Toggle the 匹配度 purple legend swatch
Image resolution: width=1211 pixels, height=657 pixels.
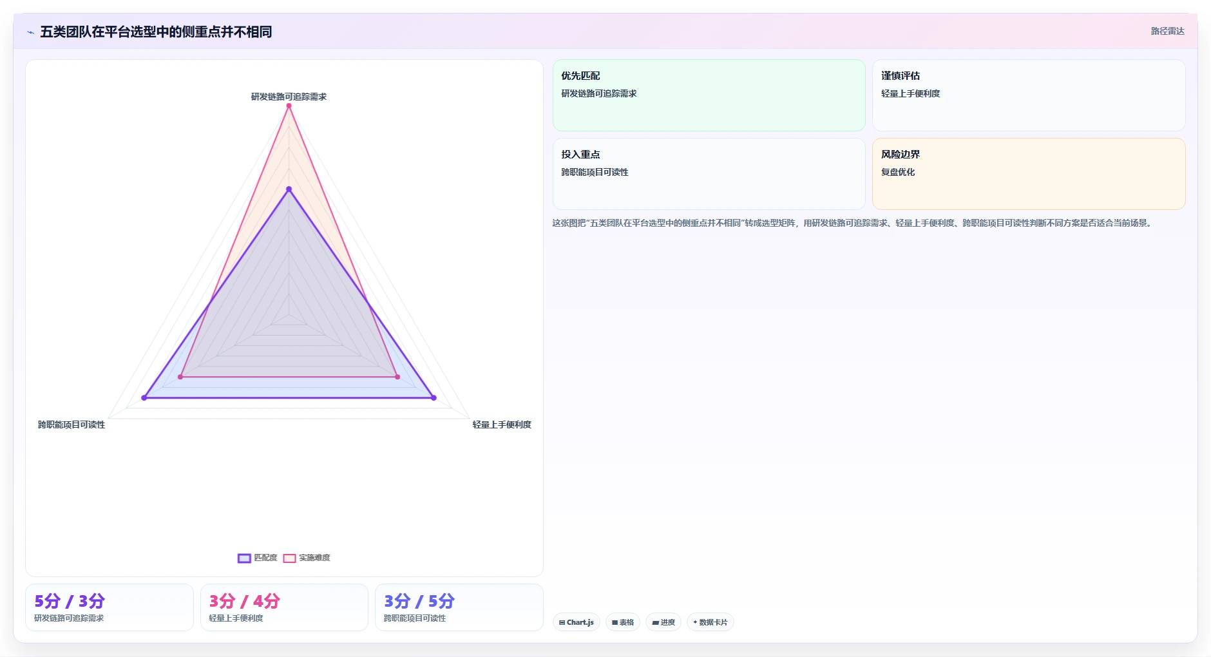(244, 558)
